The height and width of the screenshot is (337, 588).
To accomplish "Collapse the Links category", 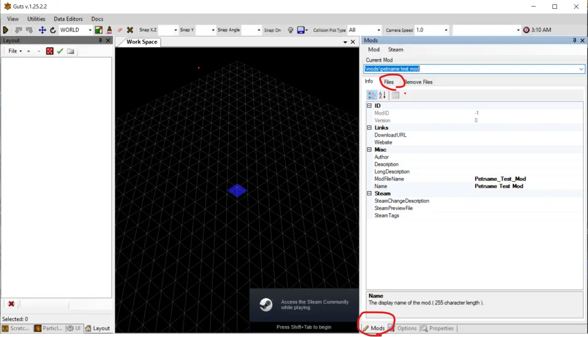I will point(369,128).
